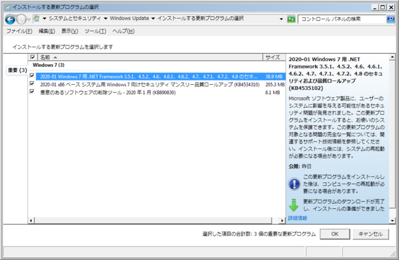
Task: Select the 2020-01 .NET Framework update row
Action: (x=160, y=77)
